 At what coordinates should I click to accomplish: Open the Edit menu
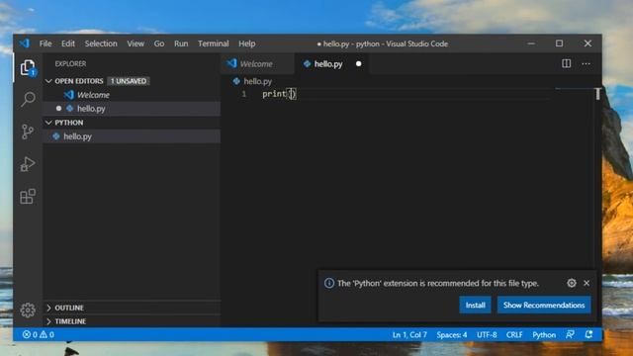pyautogui.click(x=68, y=44)
